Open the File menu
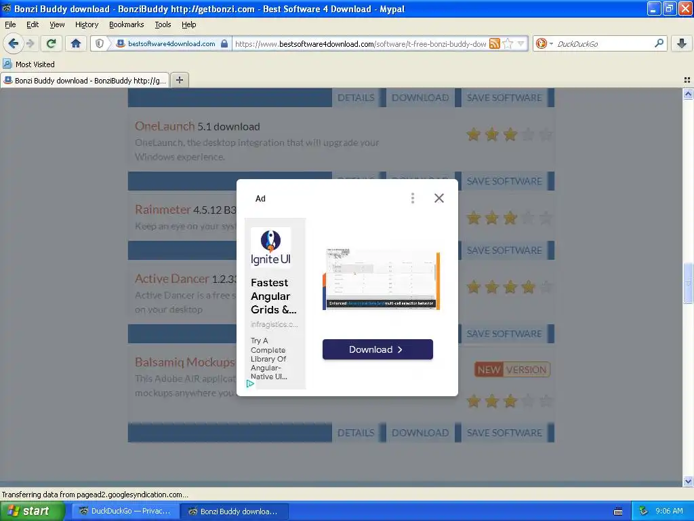 pyautogui.click(x=10, y=24)
